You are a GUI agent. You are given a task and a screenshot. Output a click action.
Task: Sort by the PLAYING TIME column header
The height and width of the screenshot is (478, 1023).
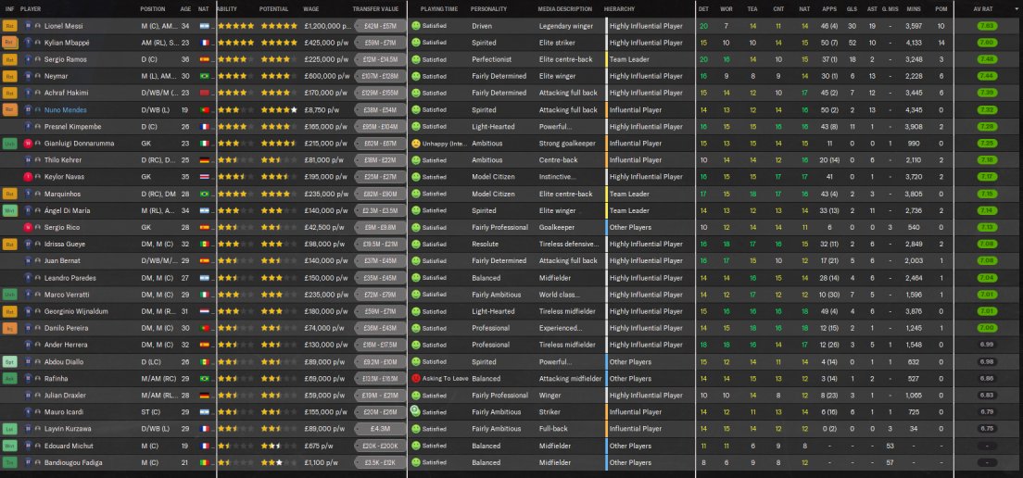[x=439, y=9]
